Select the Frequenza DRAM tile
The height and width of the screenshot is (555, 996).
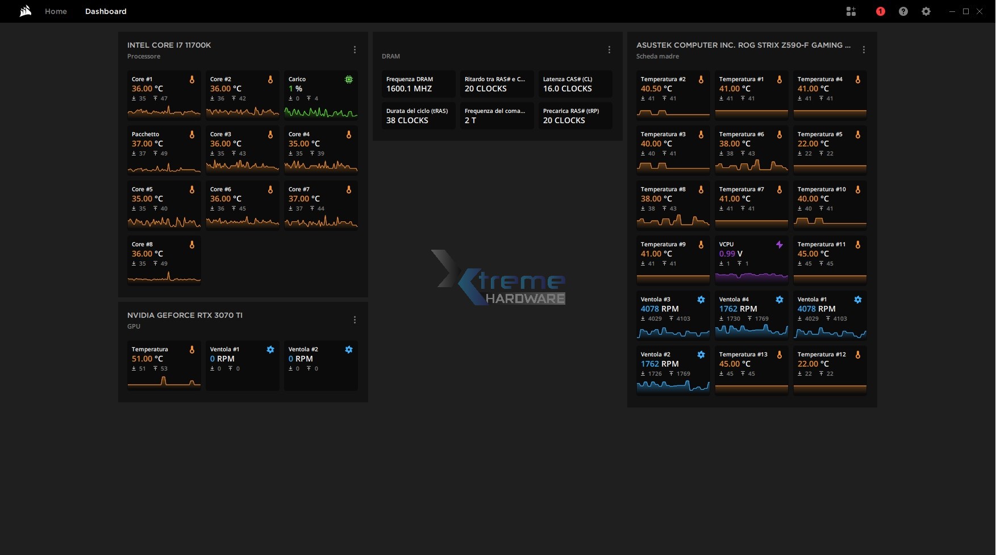pos(419,84)
